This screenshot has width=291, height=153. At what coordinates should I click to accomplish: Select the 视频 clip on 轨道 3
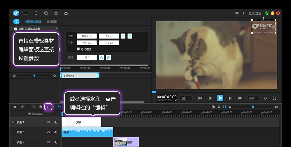click(87, 132)
